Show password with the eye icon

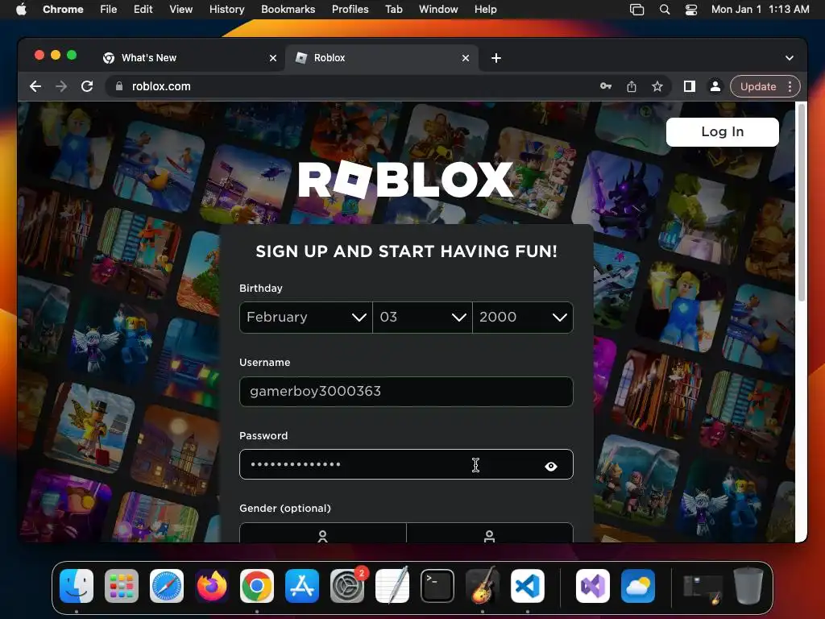coord(551,466)
